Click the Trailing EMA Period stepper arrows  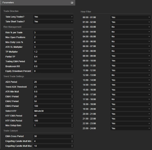[x=72, y=61]
